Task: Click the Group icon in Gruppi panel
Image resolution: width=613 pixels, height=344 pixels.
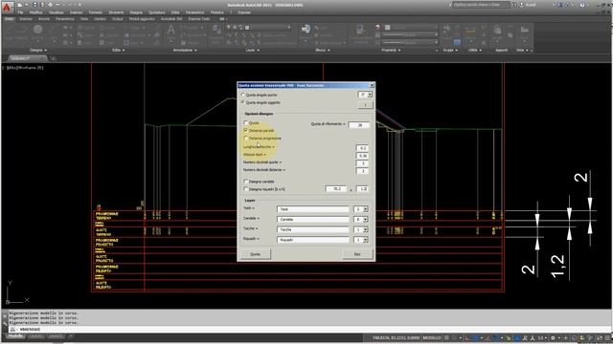Action: pyautogui.click(x=446, y=29)
